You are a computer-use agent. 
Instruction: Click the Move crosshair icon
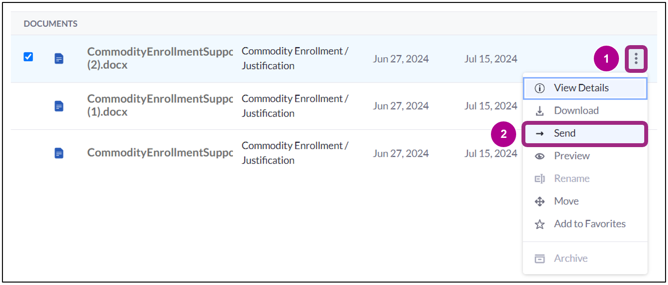point(540,201)
